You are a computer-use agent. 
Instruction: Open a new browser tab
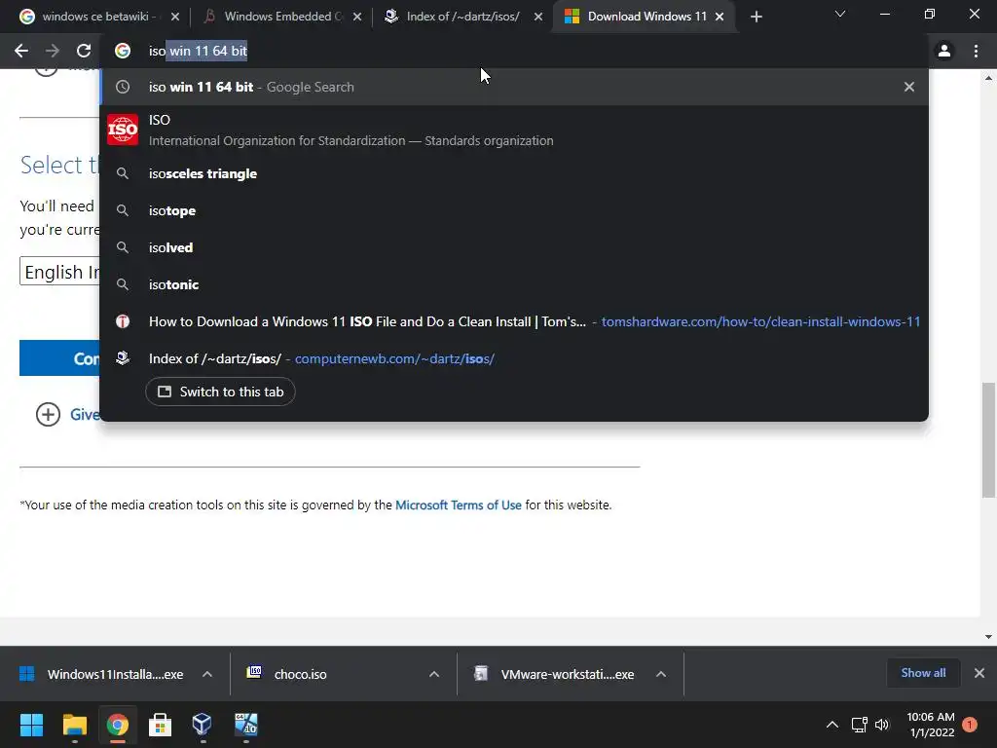click(x=756, y=18)
